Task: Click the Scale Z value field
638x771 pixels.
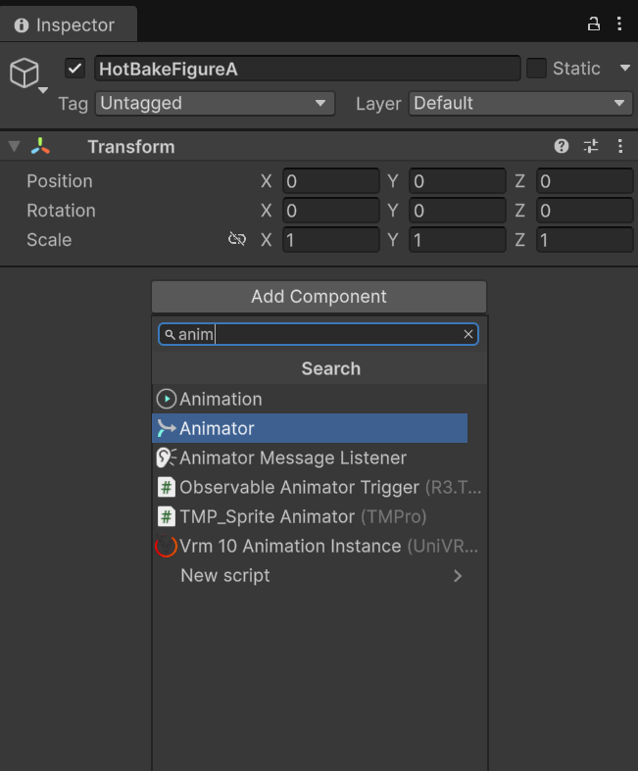Action: [x=585, y=240]
